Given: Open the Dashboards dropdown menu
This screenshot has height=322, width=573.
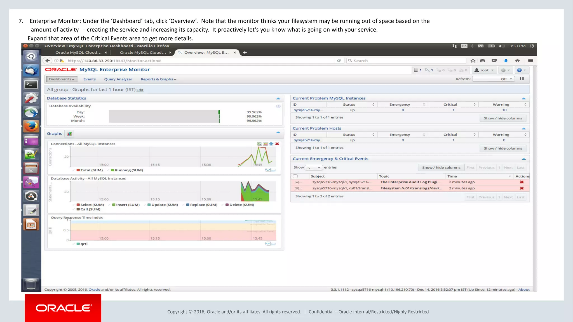Looking at the screenshot, I should [x=62, y=79].
